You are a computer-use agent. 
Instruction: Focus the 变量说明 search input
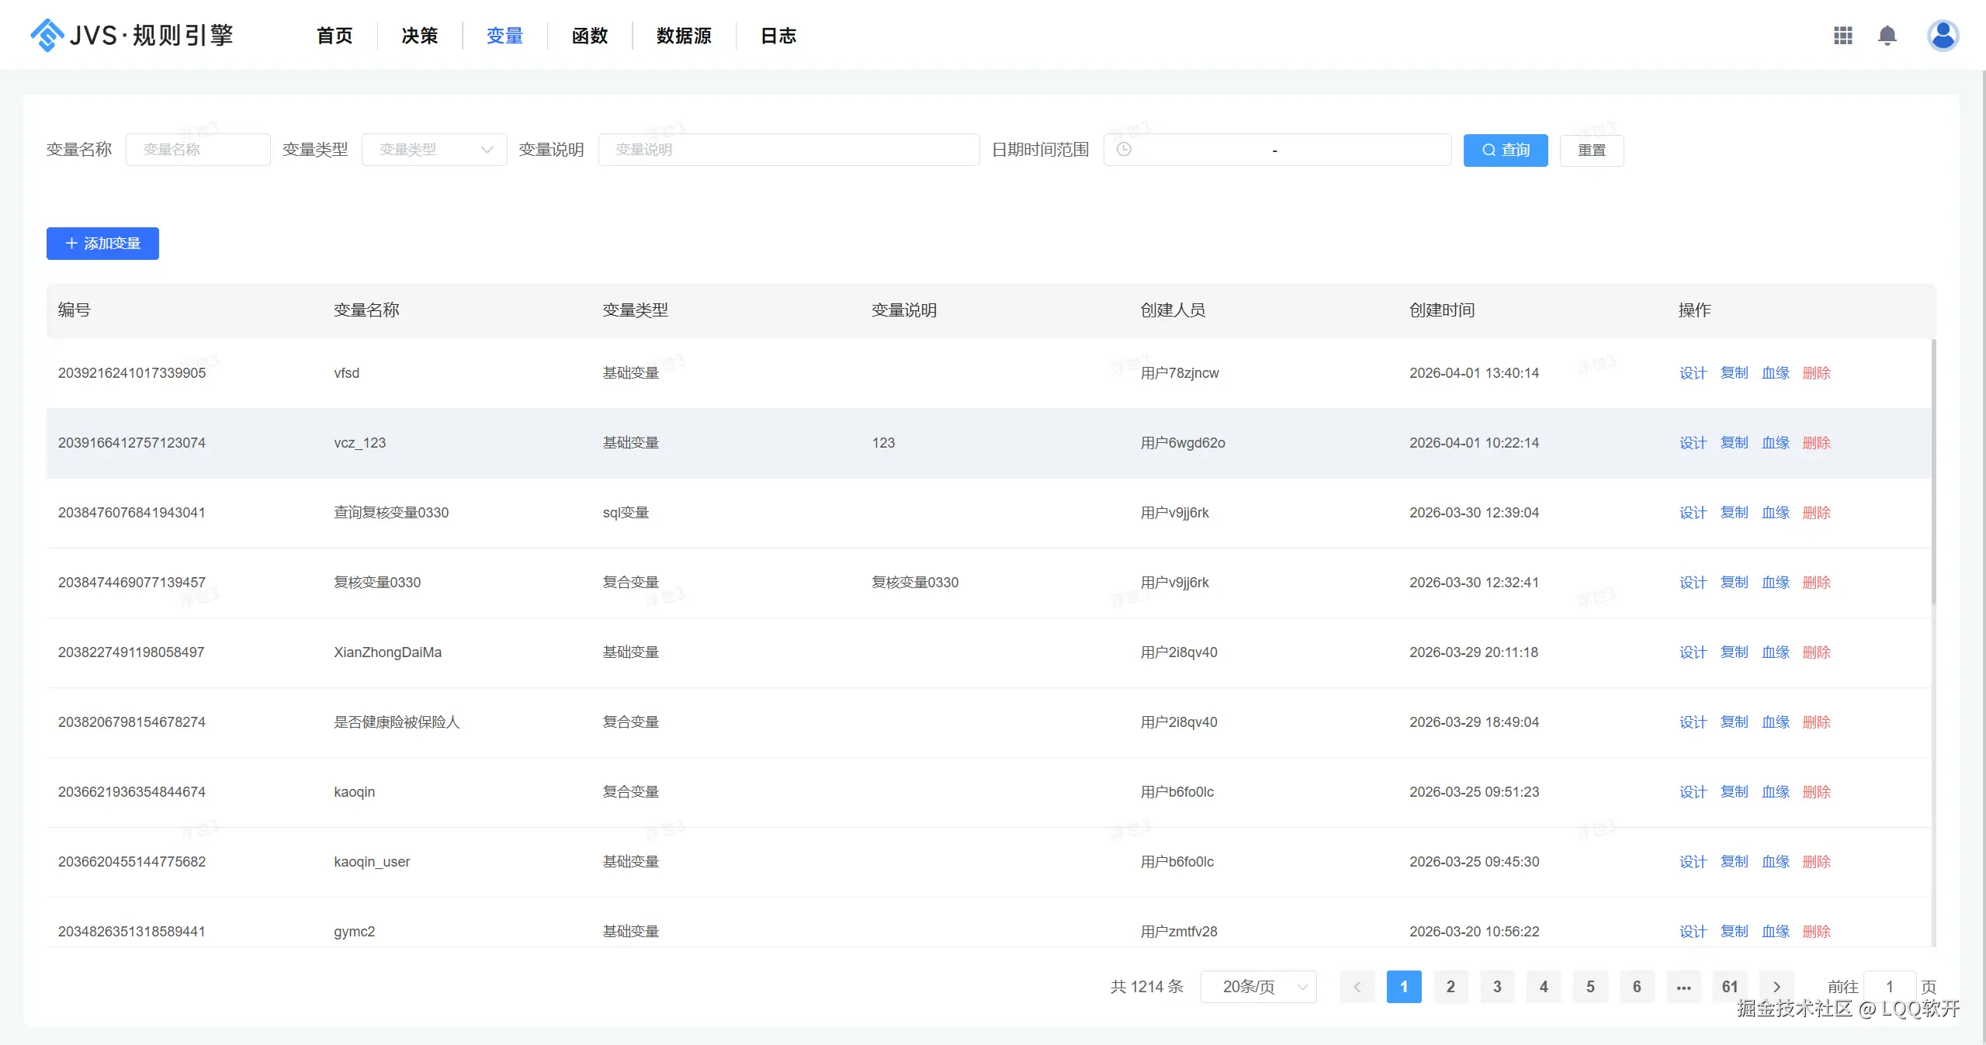[x=788, y=150]
